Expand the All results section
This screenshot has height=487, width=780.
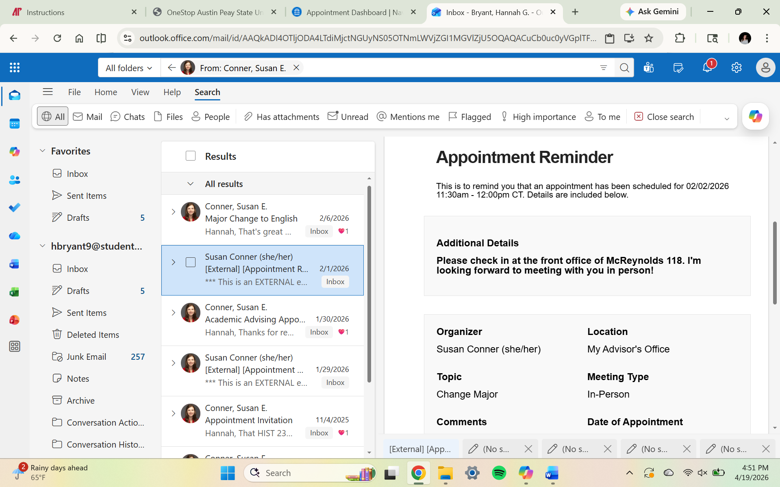pos(191,183)
